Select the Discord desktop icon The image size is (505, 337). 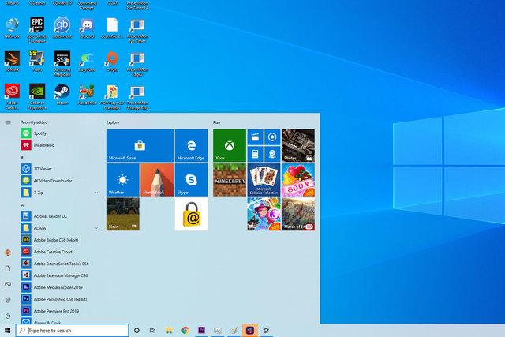[x=88, y=28]
